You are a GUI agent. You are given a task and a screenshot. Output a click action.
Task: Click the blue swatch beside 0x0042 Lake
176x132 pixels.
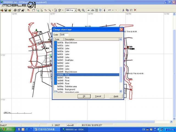pos(56,63)
